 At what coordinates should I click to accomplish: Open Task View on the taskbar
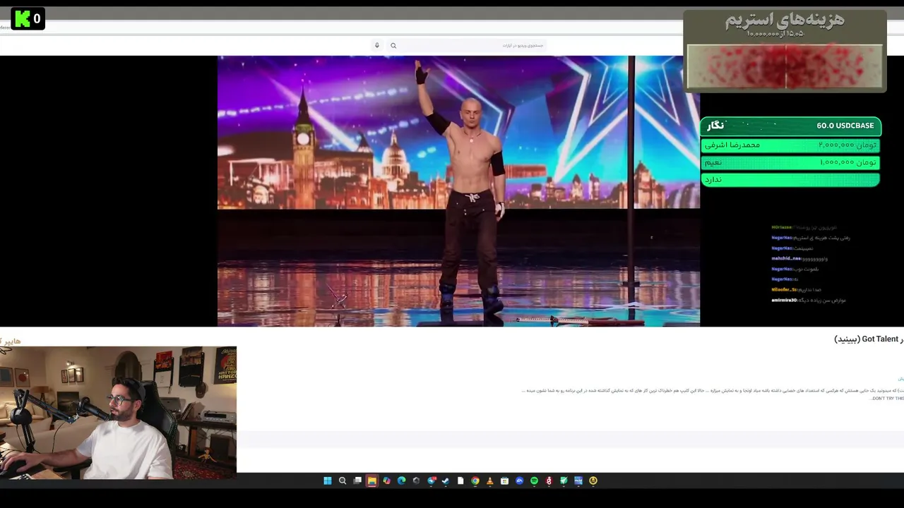[x=357, y=481]
